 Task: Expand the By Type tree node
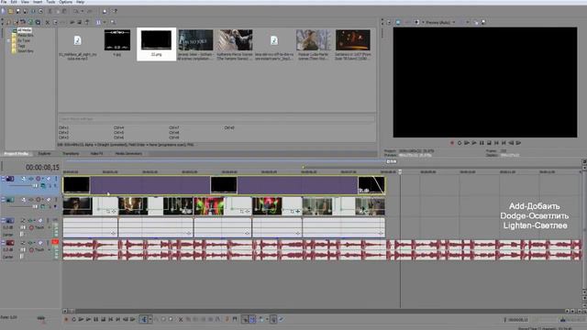[8, 40]
